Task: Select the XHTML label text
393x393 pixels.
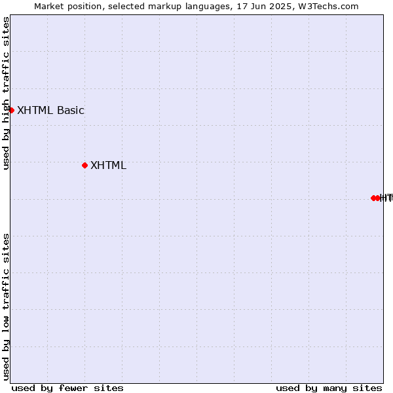Action: click(108, 166)
